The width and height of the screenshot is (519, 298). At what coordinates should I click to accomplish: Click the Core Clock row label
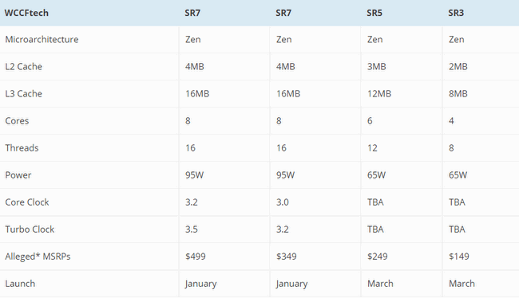pos(27,202)
